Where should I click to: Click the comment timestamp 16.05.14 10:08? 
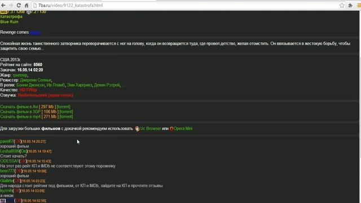tap(34, 171)
